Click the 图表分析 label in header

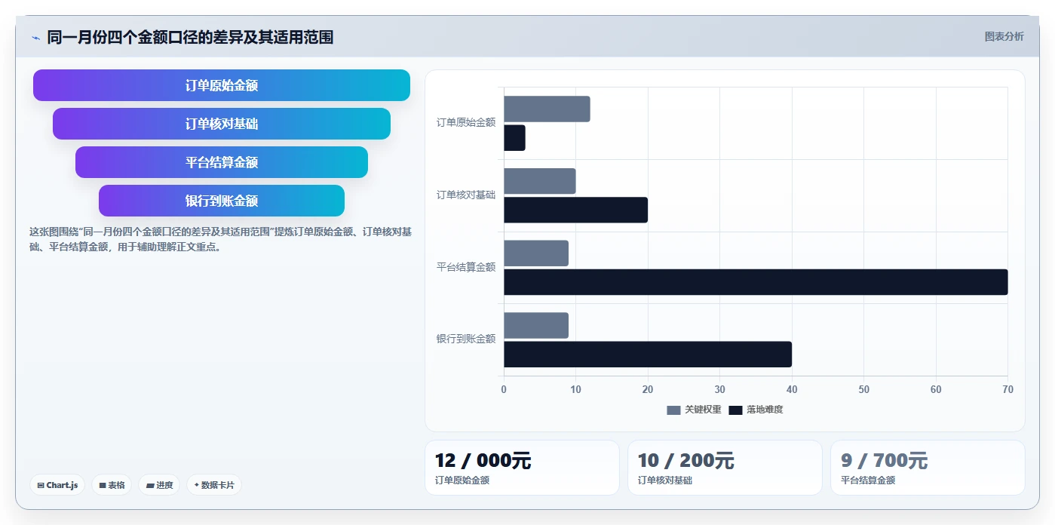click(x=1004, y=36)
